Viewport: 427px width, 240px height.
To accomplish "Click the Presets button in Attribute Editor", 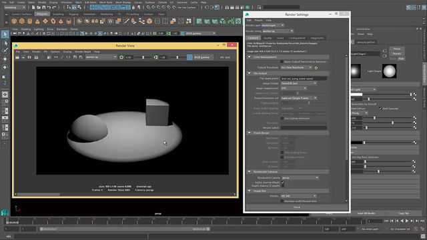I will tap(397, 53).
